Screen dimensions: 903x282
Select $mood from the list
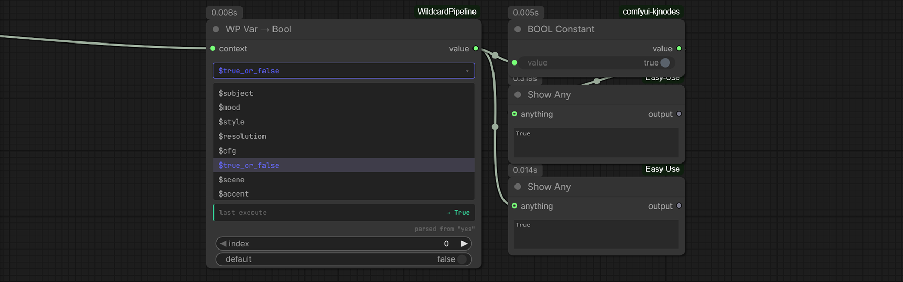coord(344,107)
